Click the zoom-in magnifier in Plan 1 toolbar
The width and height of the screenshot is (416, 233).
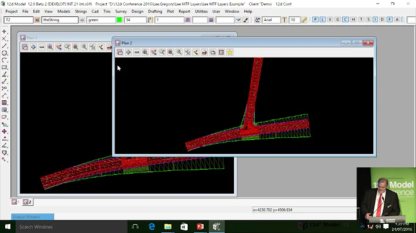[x=50, y=47]
